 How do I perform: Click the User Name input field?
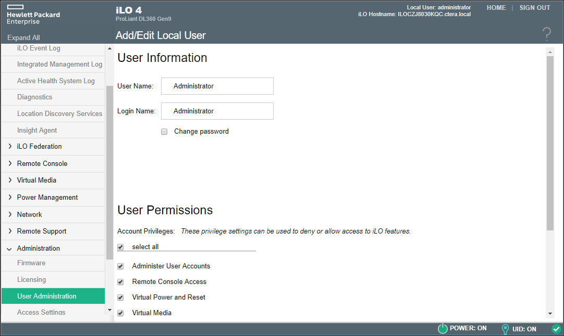coord(217,86)
